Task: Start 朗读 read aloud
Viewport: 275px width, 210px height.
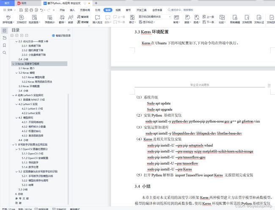Action: point(71,19)
